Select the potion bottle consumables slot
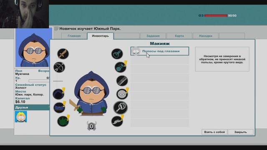The image size is (267, 150). pos(117,54)
